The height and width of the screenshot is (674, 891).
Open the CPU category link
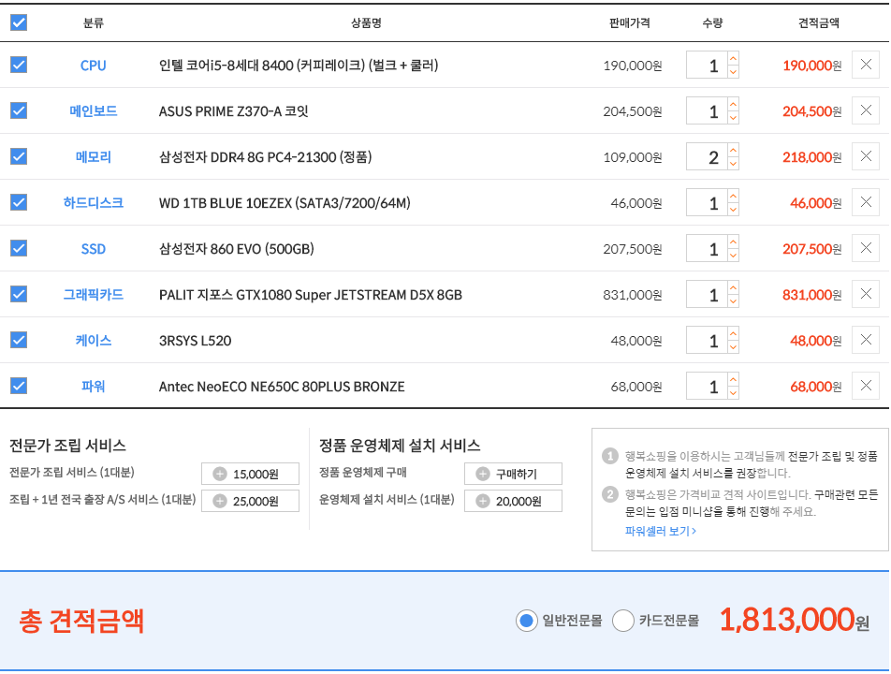[94, 66]
